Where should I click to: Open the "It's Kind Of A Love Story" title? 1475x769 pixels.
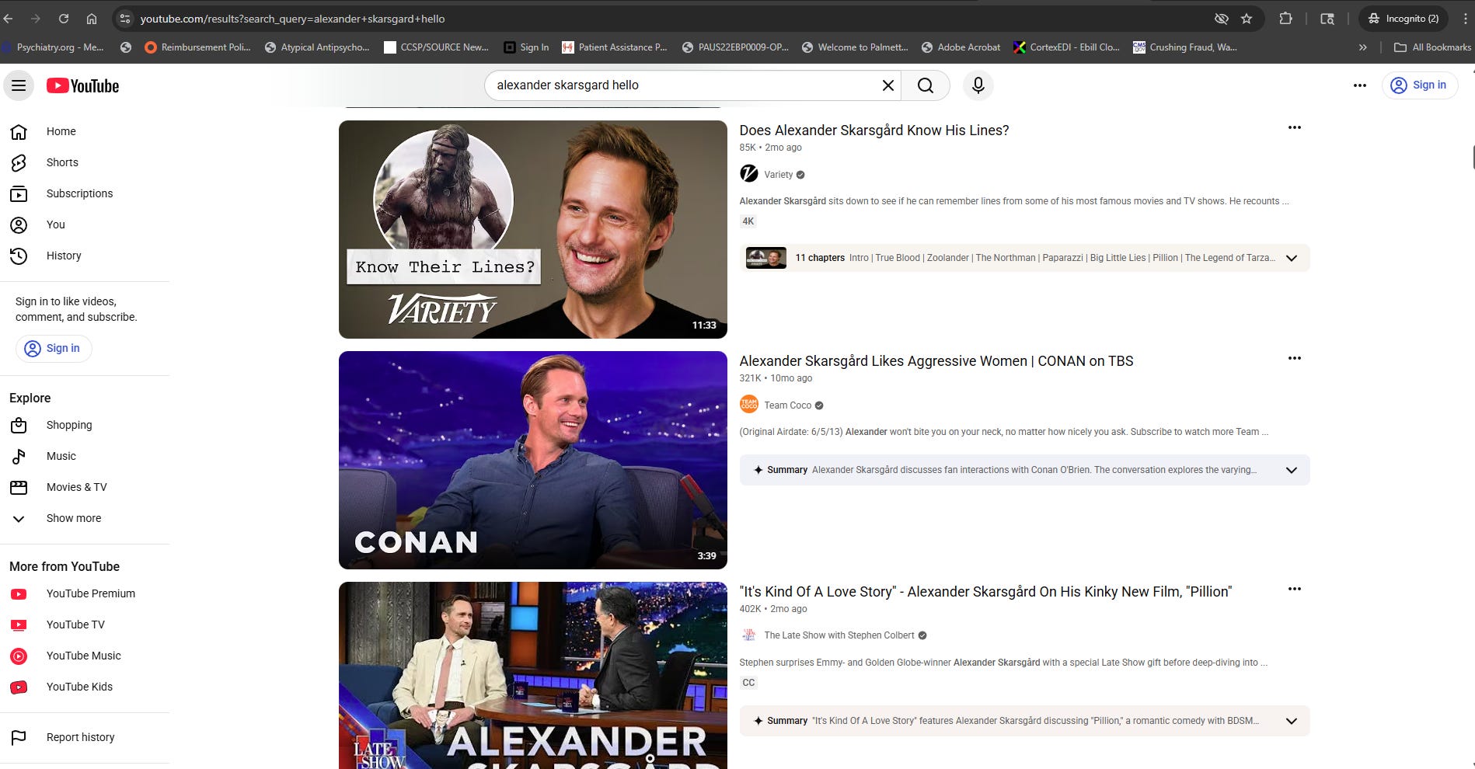(x=985, y=592)
